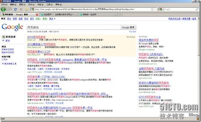Filter results to 2 天内
The width and height of the screenshot is (201, 122).
(4, 59)
